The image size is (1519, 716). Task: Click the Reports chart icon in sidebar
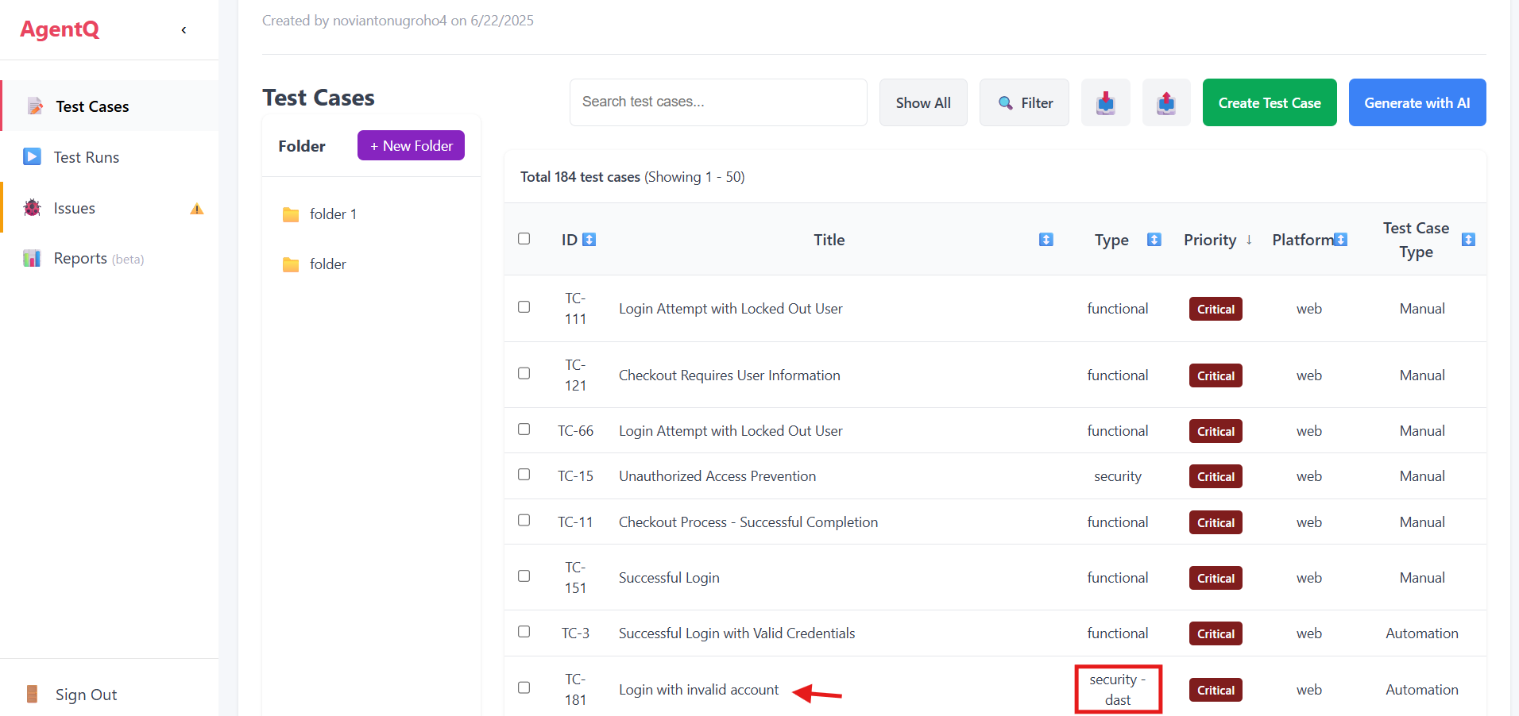pyautogui.click(x=32, y=259)
